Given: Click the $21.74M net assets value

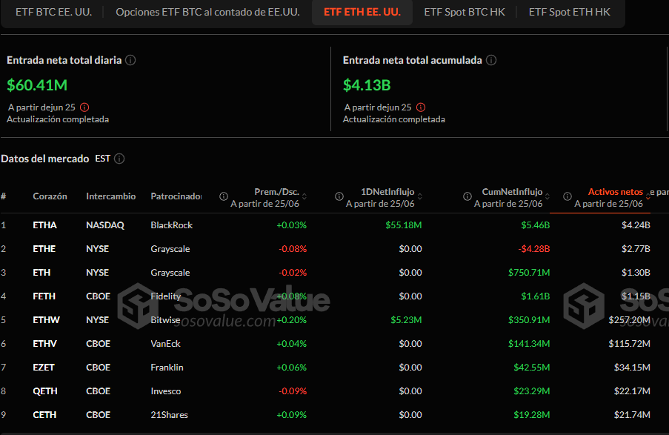Looking at the screenshot, I should pyautogui.click(x=632, y=414).
